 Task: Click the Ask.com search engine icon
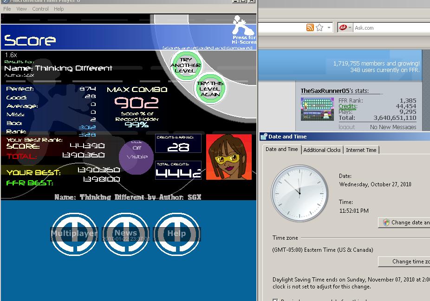click(x=343, y=27)
